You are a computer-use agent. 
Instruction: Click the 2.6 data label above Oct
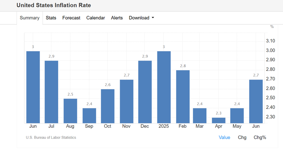coord(108,85)
